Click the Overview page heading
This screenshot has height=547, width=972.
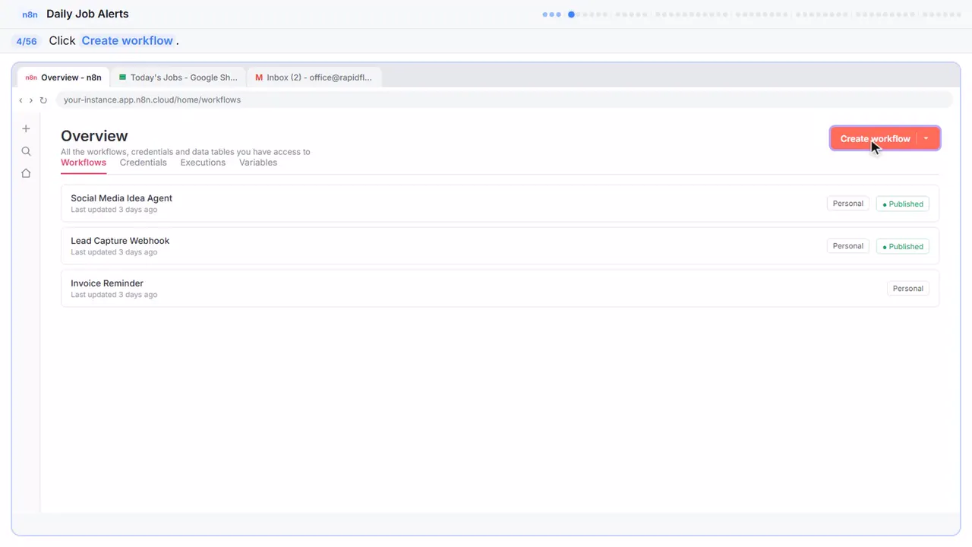point(94,136)
